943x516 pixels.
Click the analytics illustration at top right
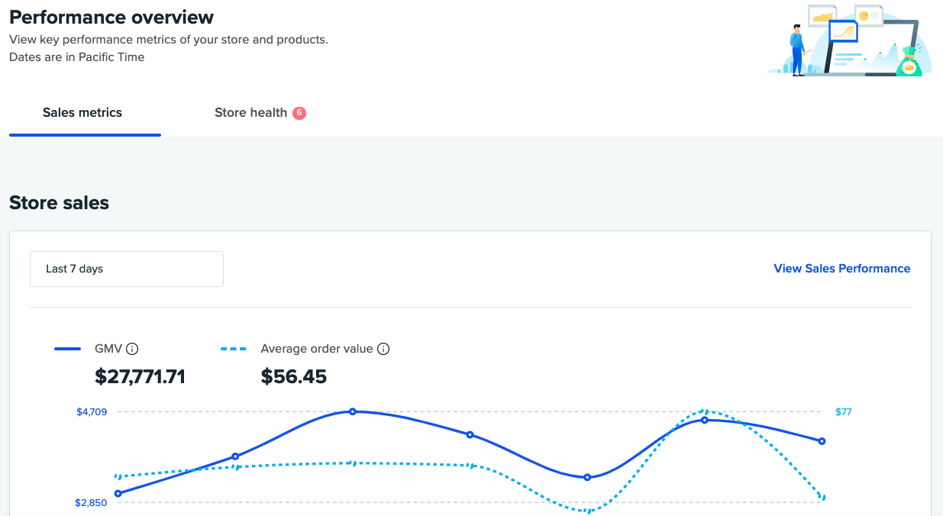click(848, 40)
